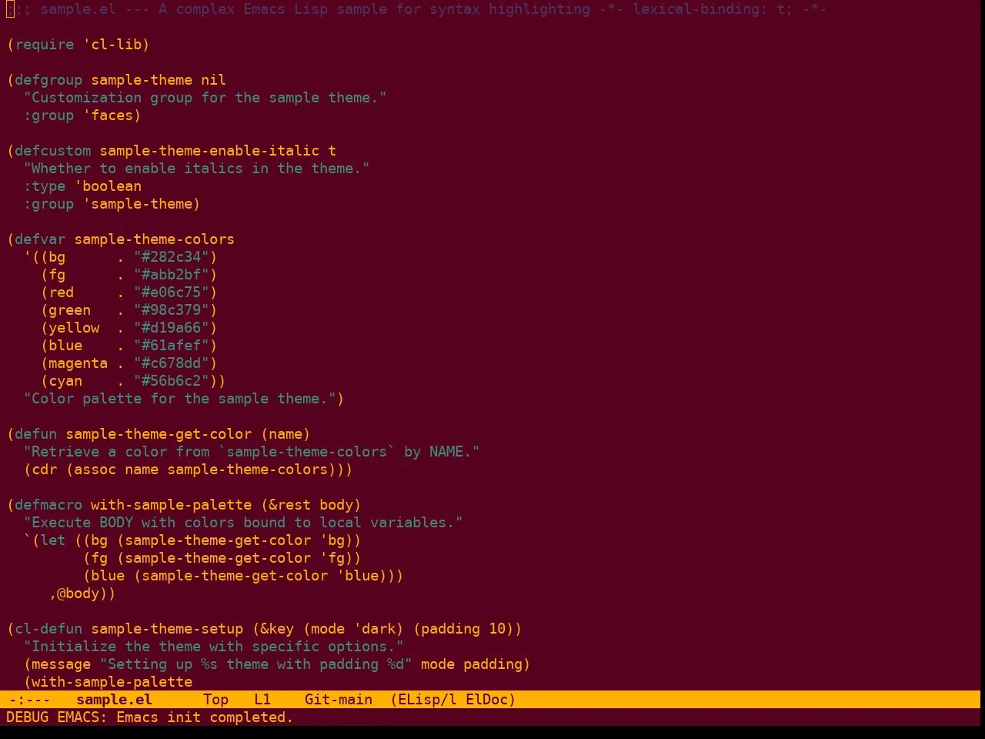Click the cl-defun keyword
The height and width of the screenshot is (739, 985).
48,629
